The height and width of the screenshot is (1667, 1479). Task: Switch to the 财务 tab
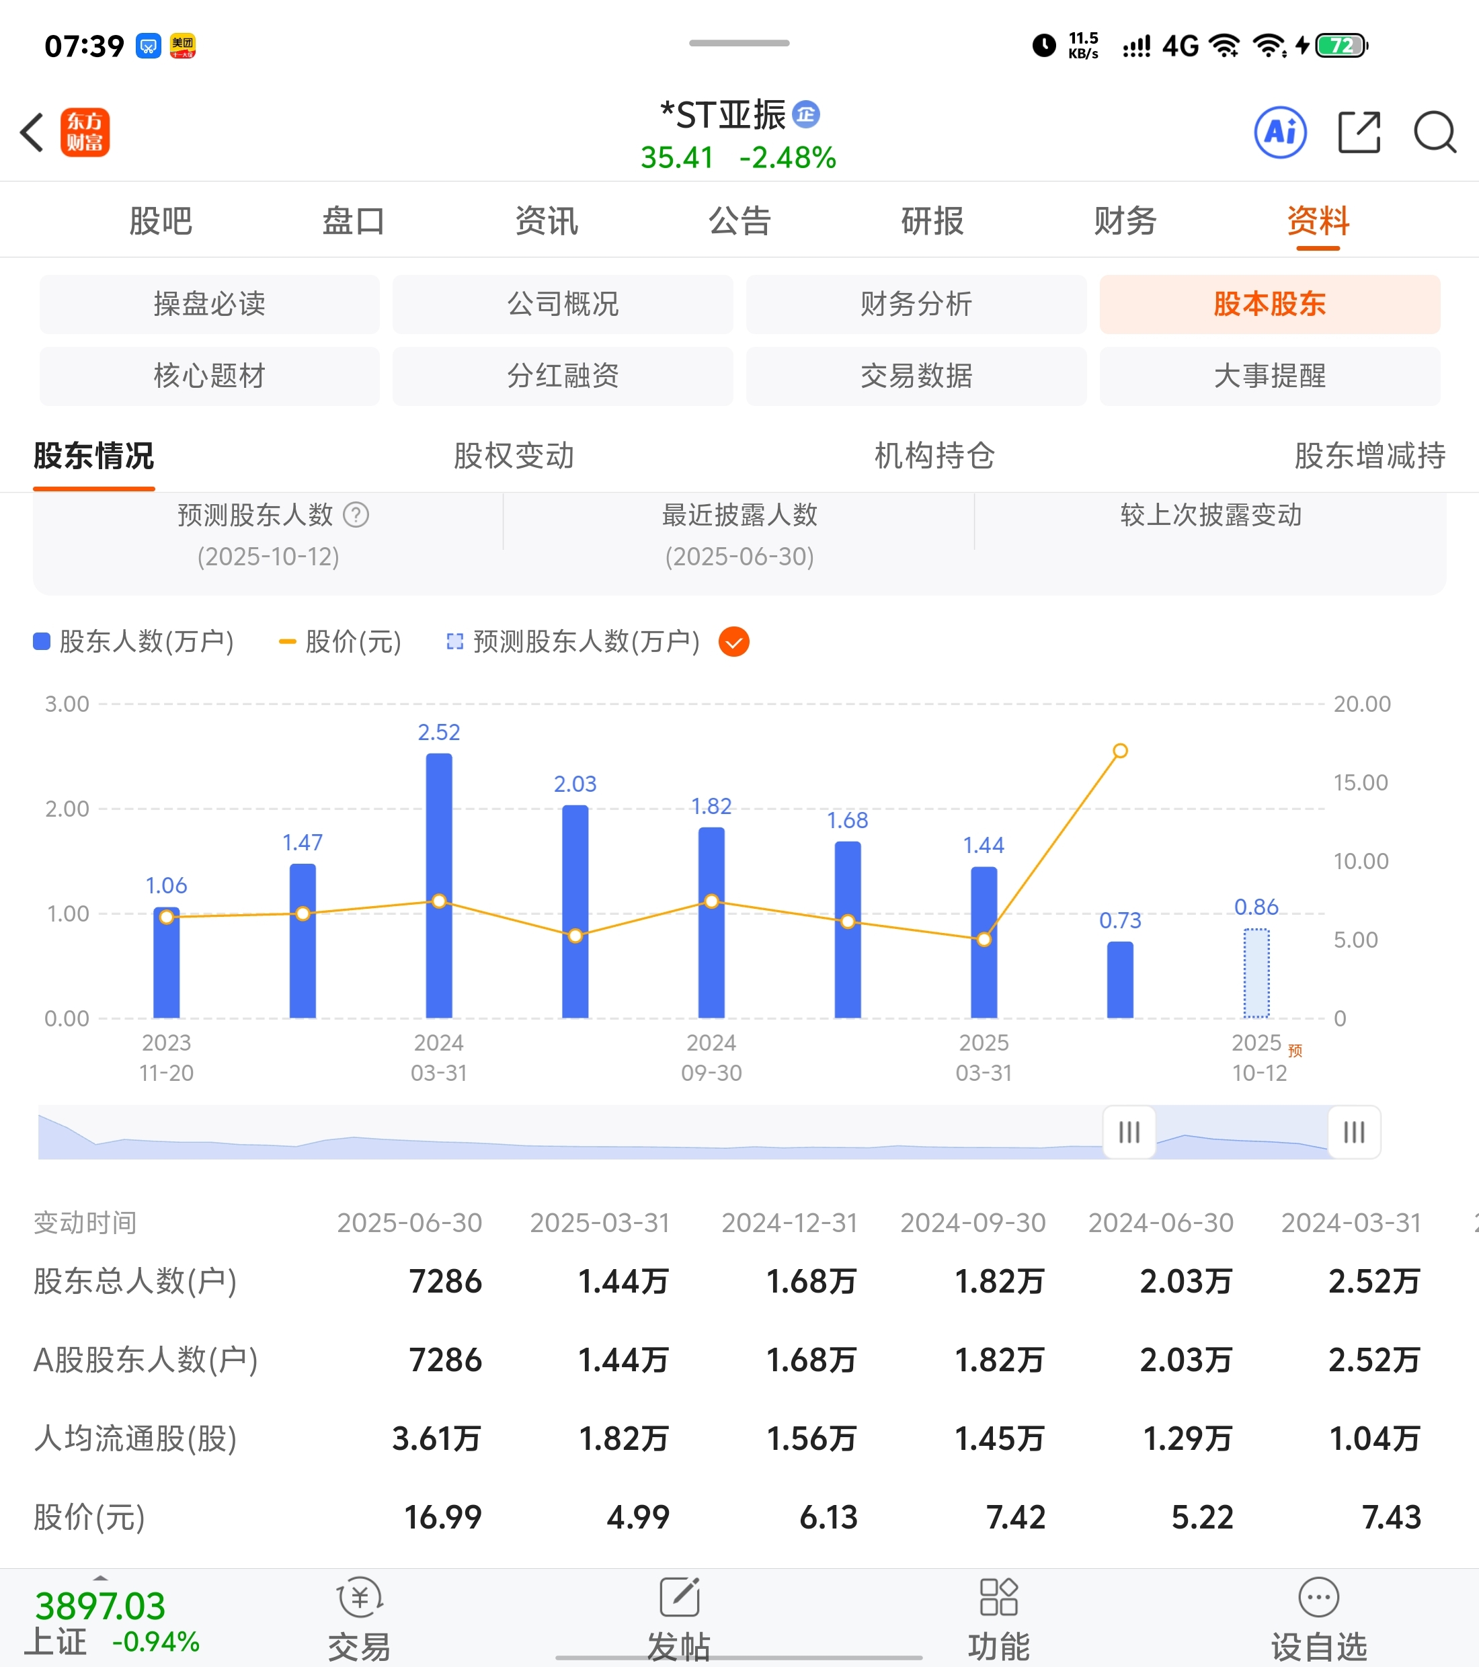pyautogui.click(x=1125, y=221)
